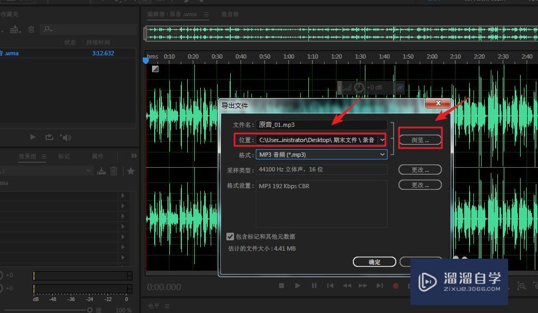538x313 pixels.
Task: Switch to the 标记 tab
Action: pos(64,156)
